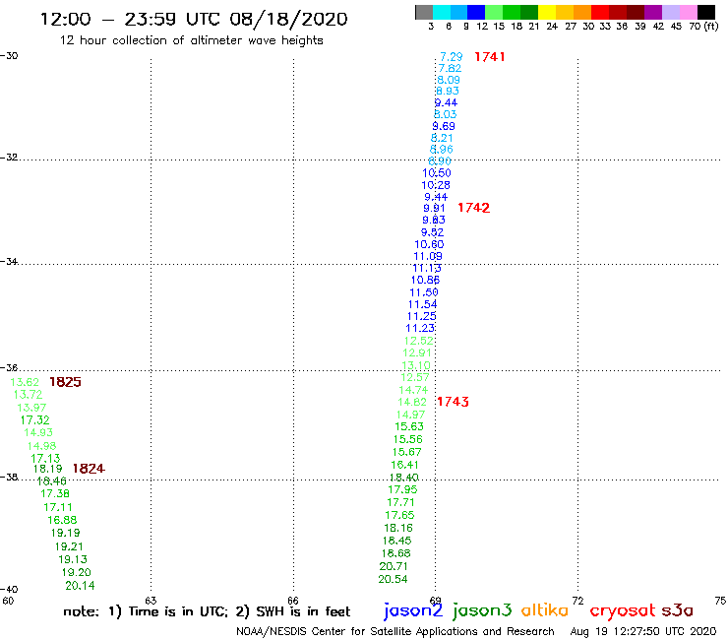Screen dimensions: 728x640
Task: Click the wave height value 18.16
Action: pos(397,528)
